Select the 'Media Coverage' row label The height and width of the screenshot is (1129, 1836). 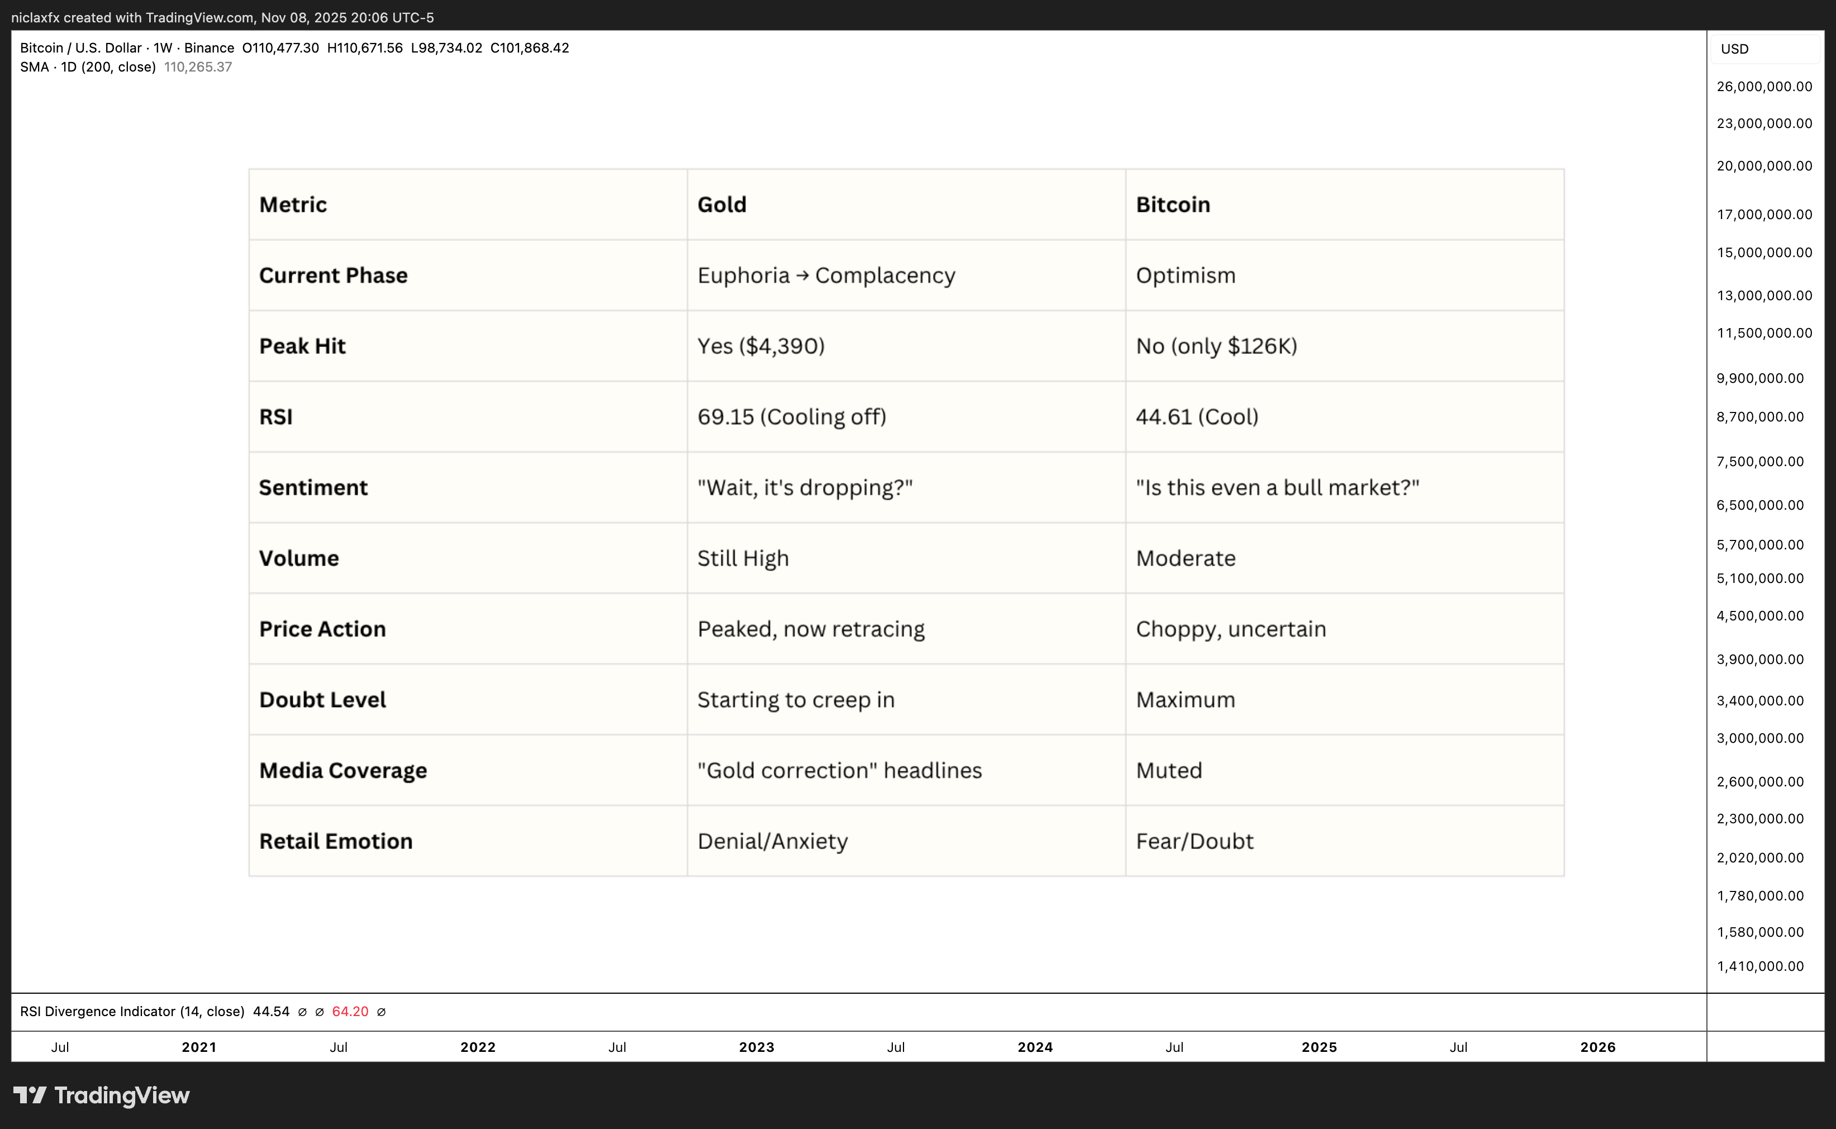point(343,771)
